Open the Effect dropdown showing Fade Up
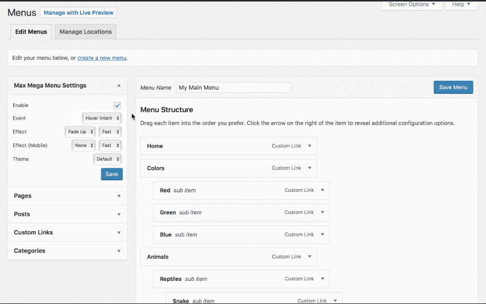The width and height of the screenshot is (486, 304). click(80, 132)
